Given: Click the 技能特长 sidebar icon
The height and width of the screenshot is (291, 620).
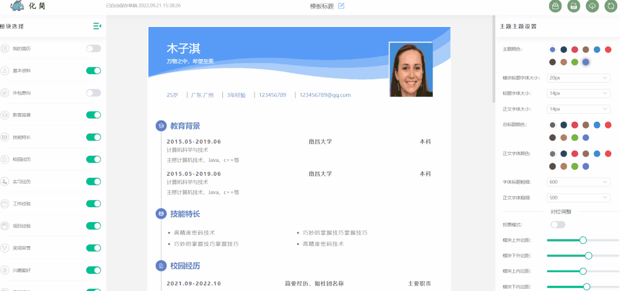Looking at the screenshot, I should coord(5,137).
